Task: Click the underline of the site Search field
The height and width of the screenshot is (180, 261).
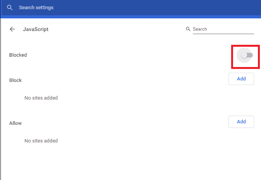Action: point(223,34)
